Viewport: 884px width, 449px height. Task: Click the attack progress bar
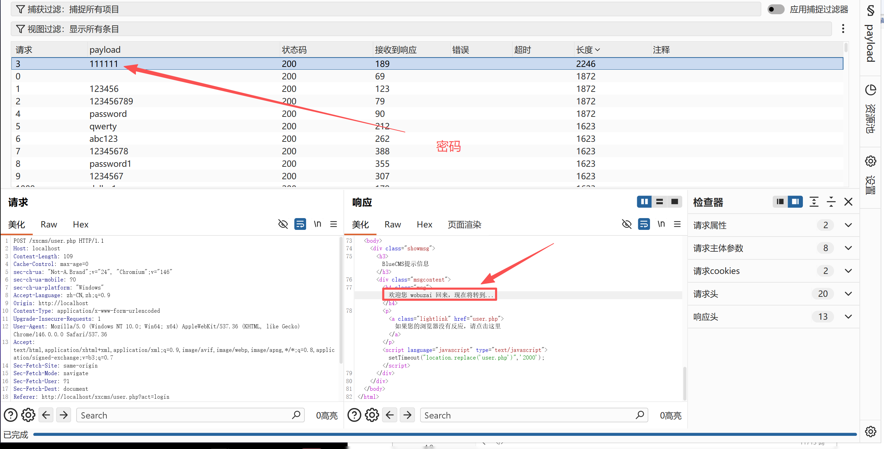coord(445,434)
